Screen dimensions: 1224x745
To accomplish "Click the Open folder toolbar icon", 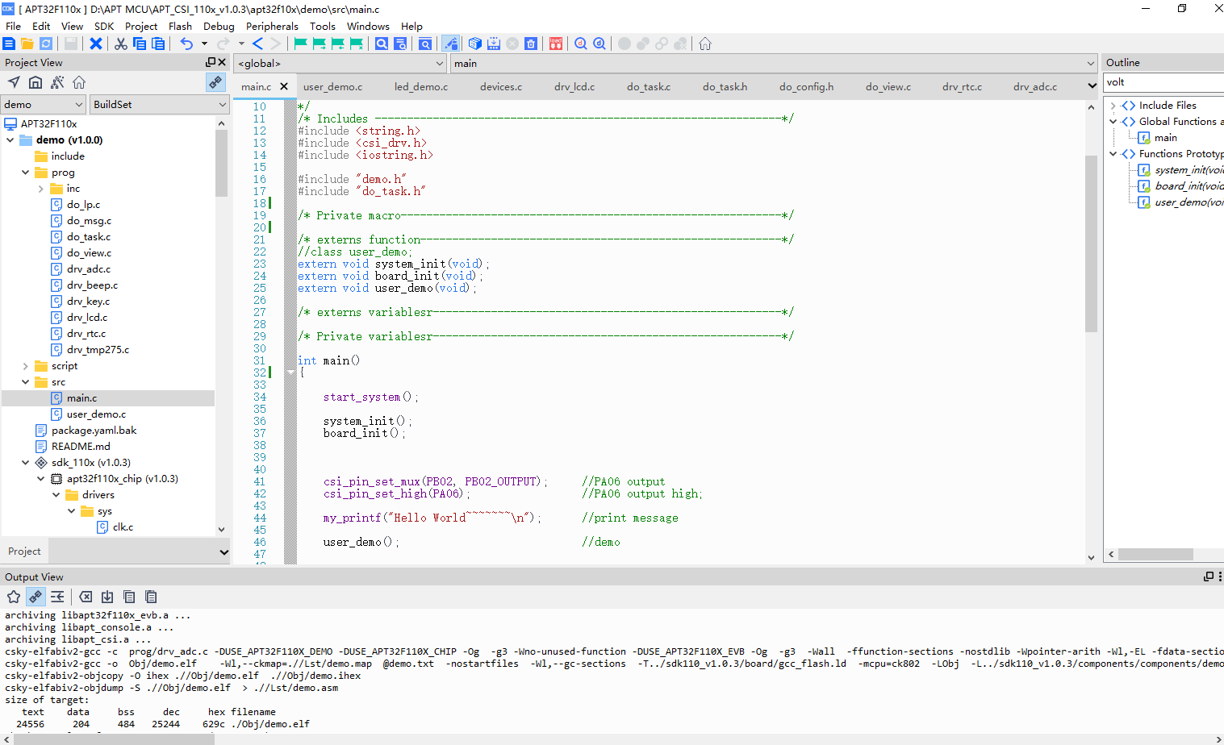I will [x=27, y=44].
